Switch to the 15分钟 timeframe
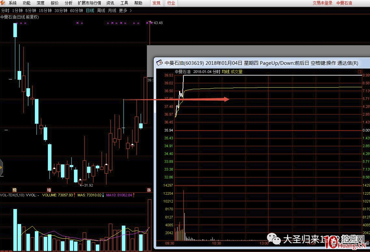Screen dimensions: 370x252 pyautogui.click(x=45, y=11)
